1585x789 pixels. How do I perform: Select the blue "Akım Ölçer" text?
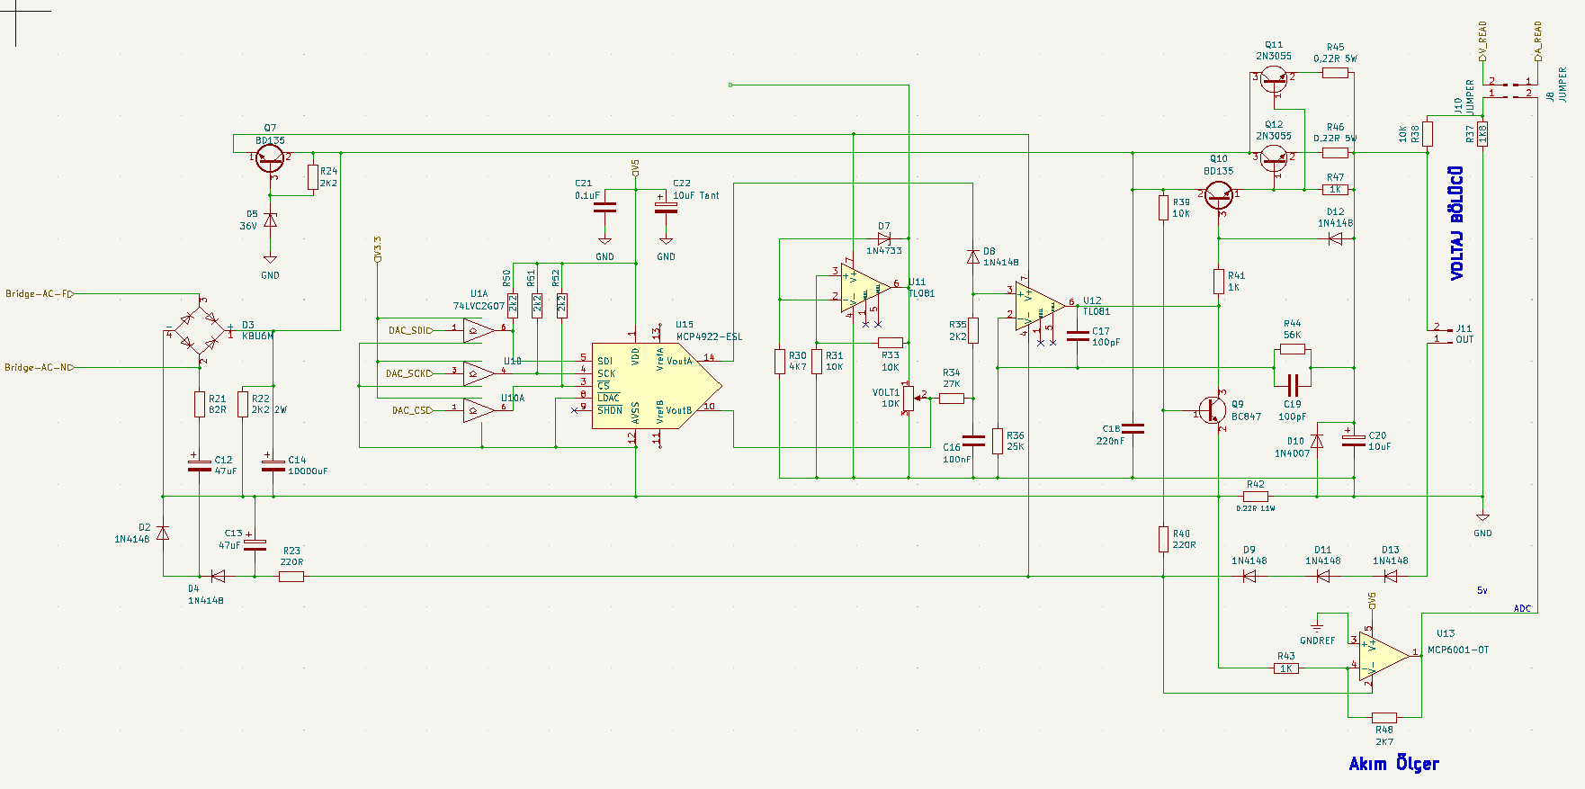1393,764
